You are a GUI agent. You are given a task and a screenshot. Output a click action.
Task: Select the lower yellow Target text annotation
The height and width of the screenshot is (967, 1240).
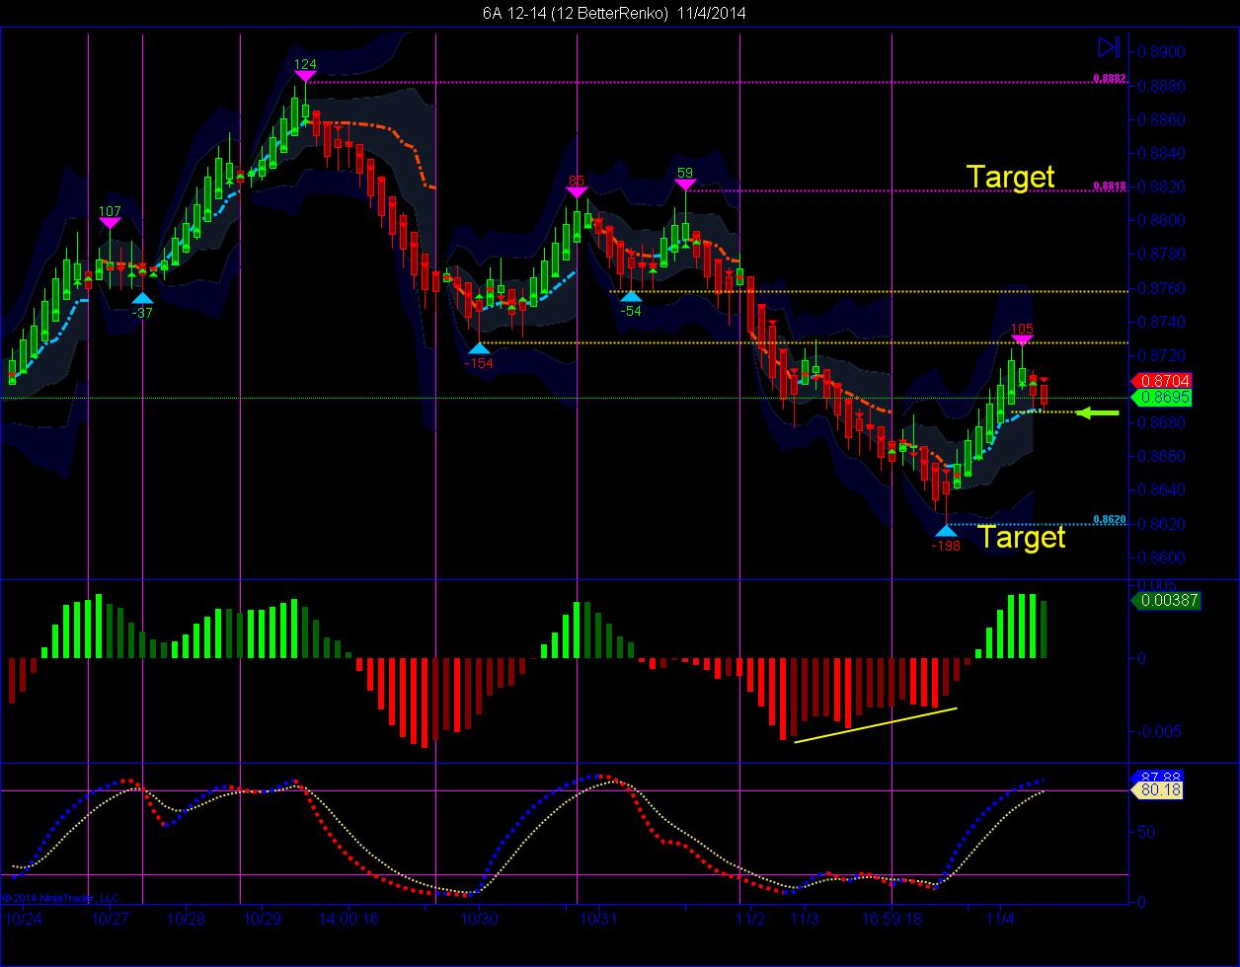pyautogui.click(x=1022, y=537)
